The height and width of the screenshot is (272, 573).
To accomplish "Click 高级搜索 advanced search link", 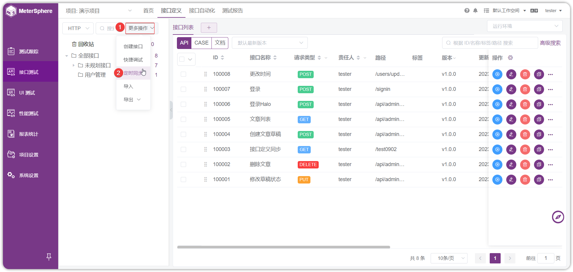I will 550,43.
